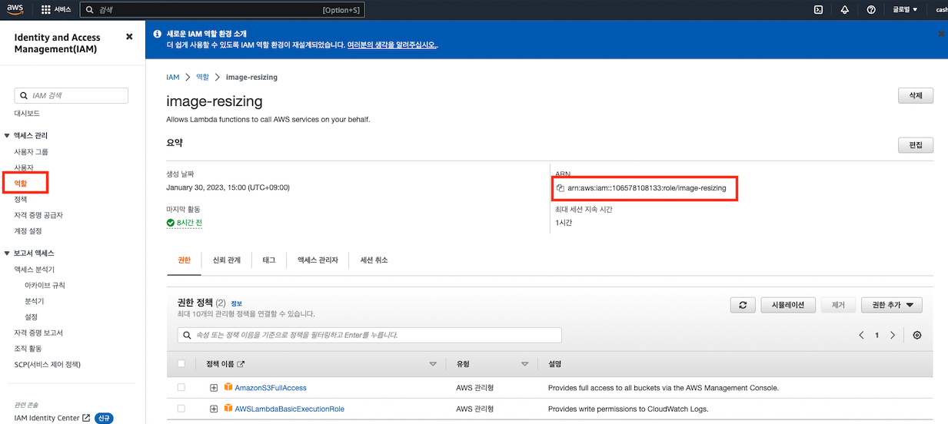Check the AWSLambdaBasicExecutionRole row checkbox

click(x=181, y=409)
